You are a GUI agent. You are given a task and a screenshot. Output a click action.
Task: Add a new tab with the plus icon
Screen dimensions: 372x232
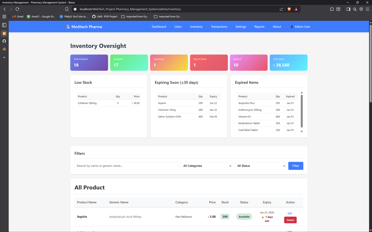click(4, 57)
